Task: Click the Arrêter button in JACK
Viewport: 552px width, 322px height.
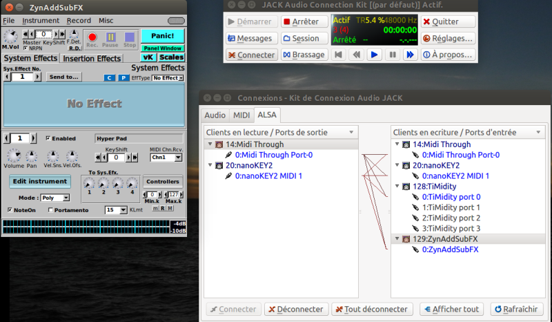Action: click(x=304, y=21)
